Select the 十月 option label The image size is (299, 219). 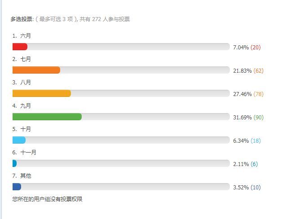26,129
